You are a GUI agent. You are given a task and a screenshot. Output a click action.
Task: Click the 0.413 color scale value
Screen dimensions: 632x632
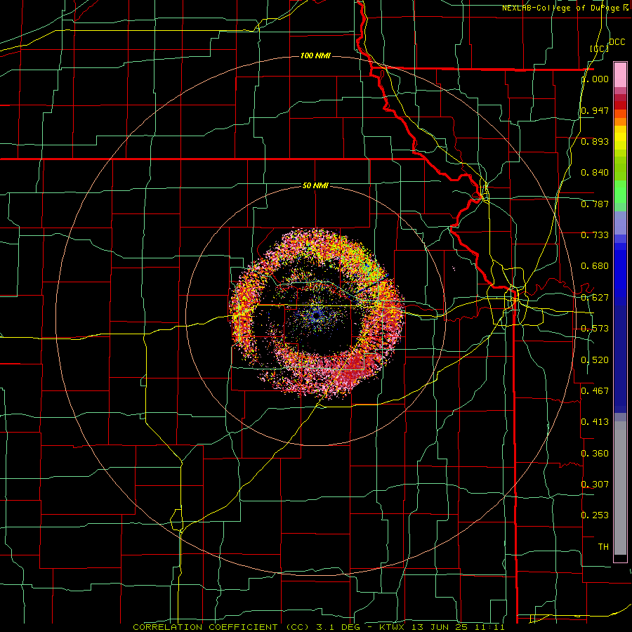click(595, 422)
